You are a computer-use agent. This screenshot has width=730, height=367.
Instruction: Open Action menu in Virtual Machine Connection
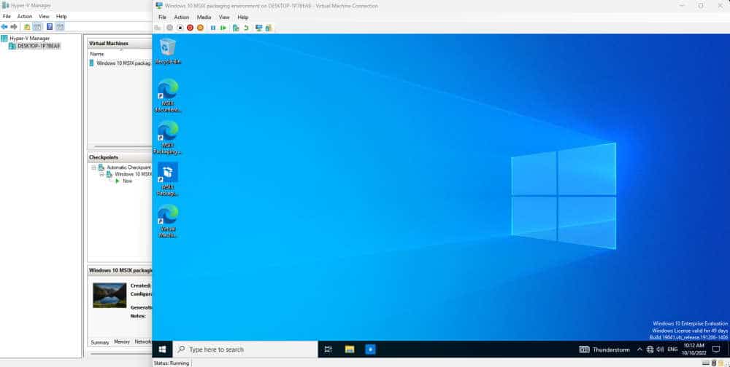pos(182,17)
